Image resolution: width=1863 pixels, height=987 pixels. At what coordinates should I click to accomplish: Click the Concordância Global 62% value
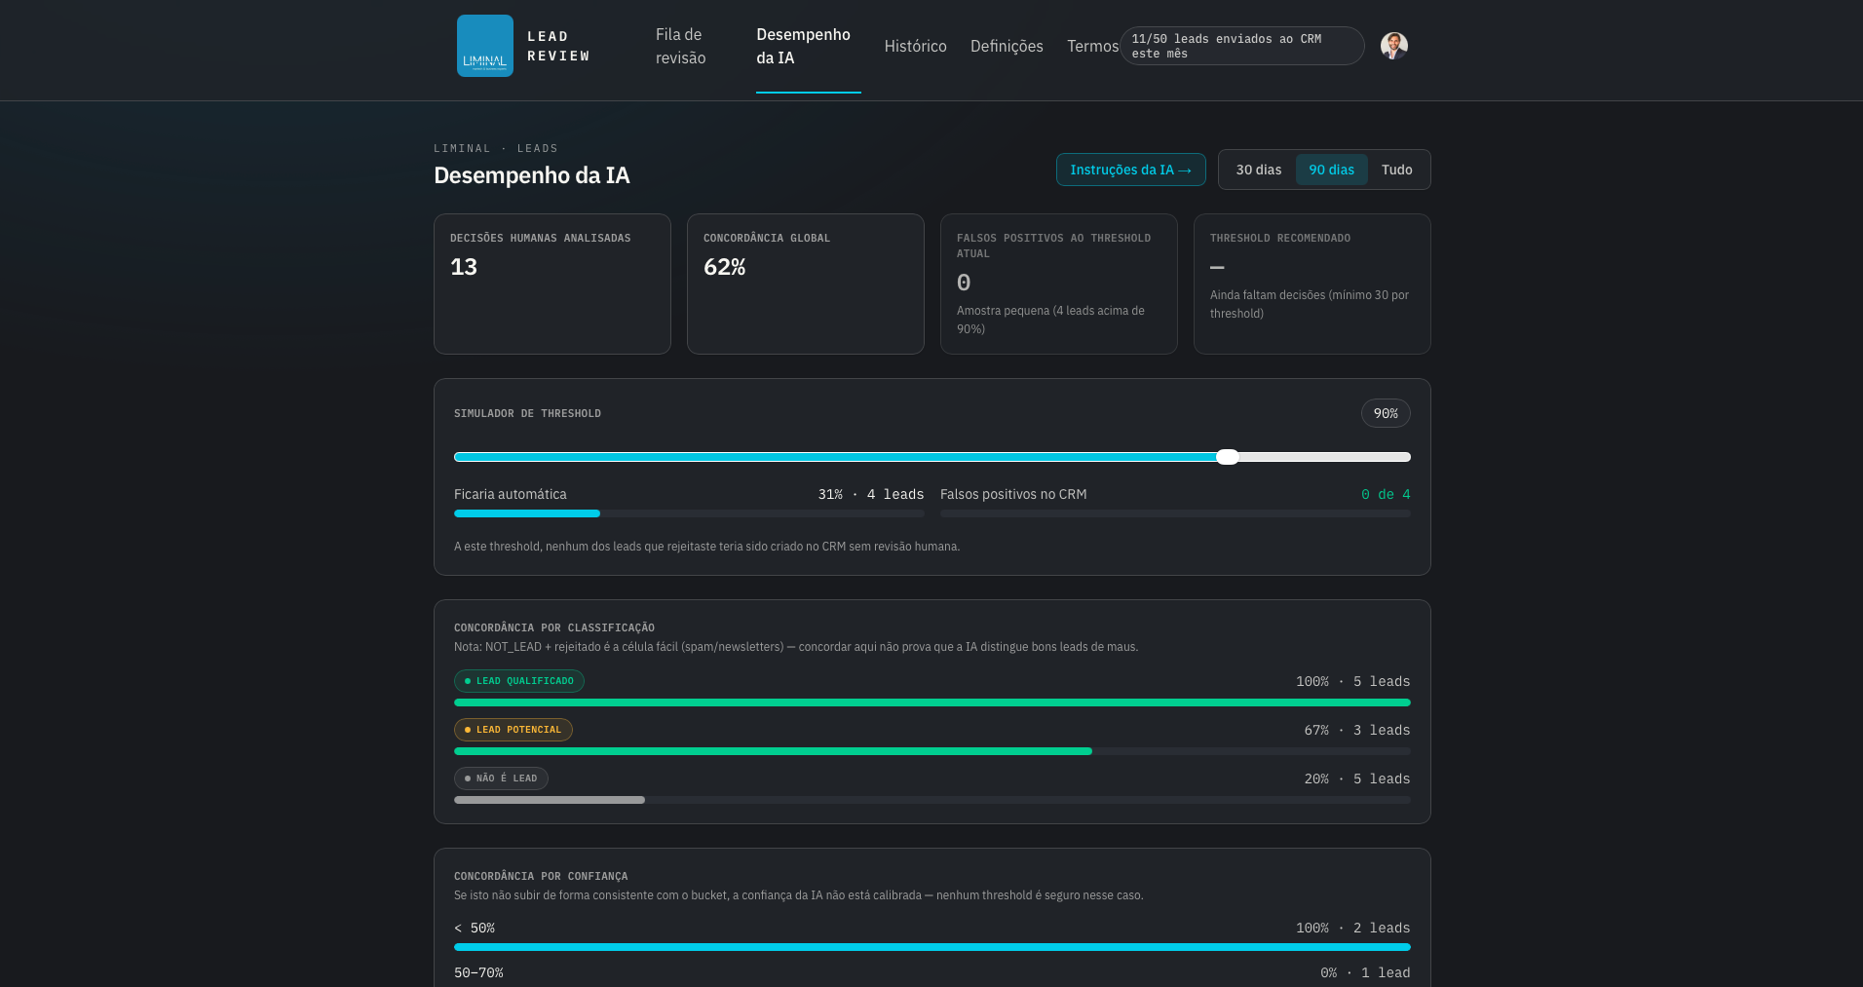coord(725,267)
